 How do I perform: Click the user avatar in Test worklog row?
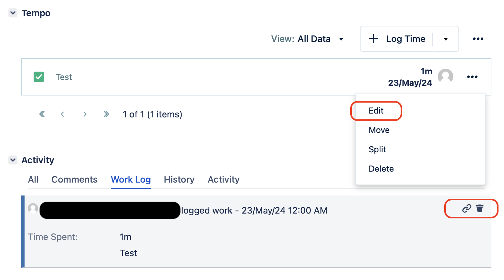tap(446, 77)
